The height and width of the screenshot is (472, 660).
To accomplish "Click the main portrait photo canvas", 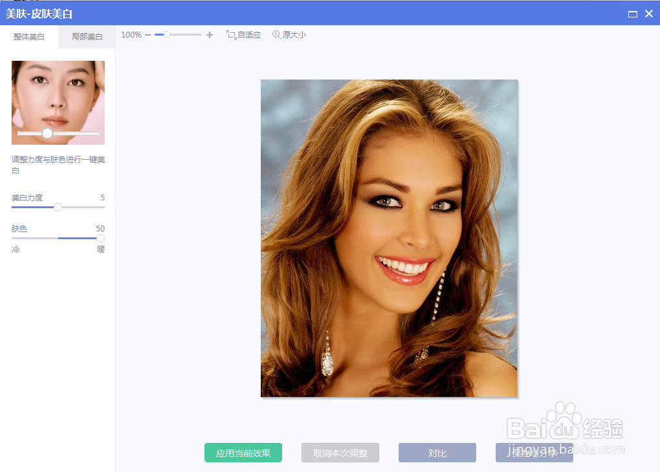I will pos(389,238).
